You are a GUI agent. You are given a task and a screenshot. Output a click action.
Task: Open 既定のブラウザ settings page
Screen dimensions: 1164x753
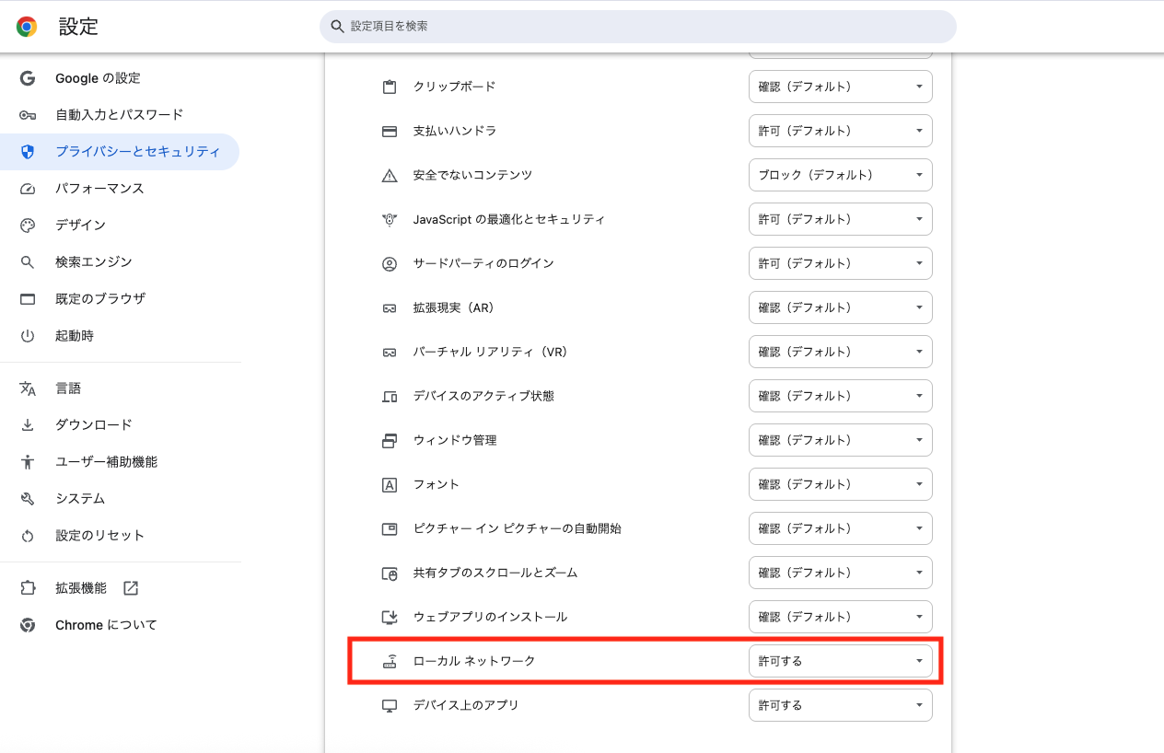[120, 299]
